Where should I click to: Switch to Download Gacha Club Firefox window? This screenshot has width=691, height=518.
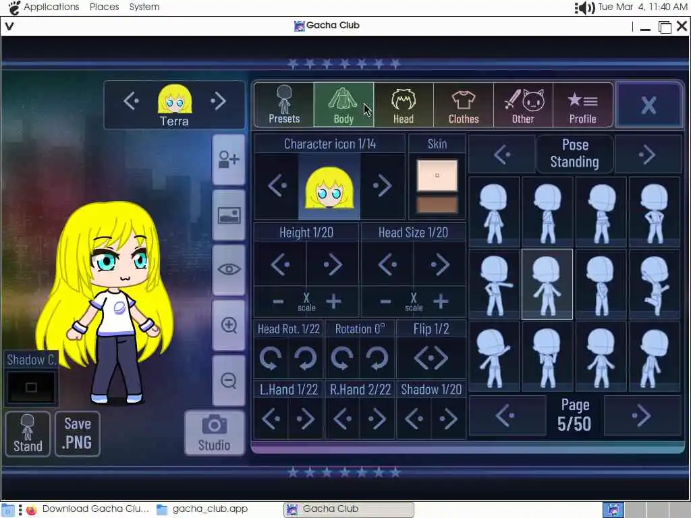88,509
